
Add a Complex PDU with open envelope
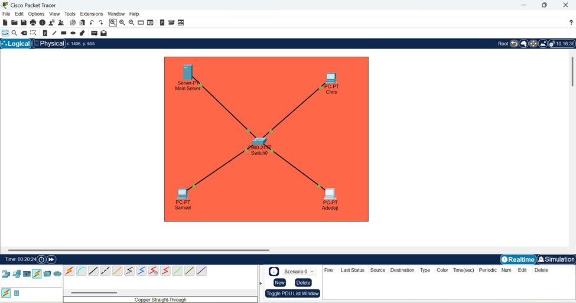coord(103,33)
